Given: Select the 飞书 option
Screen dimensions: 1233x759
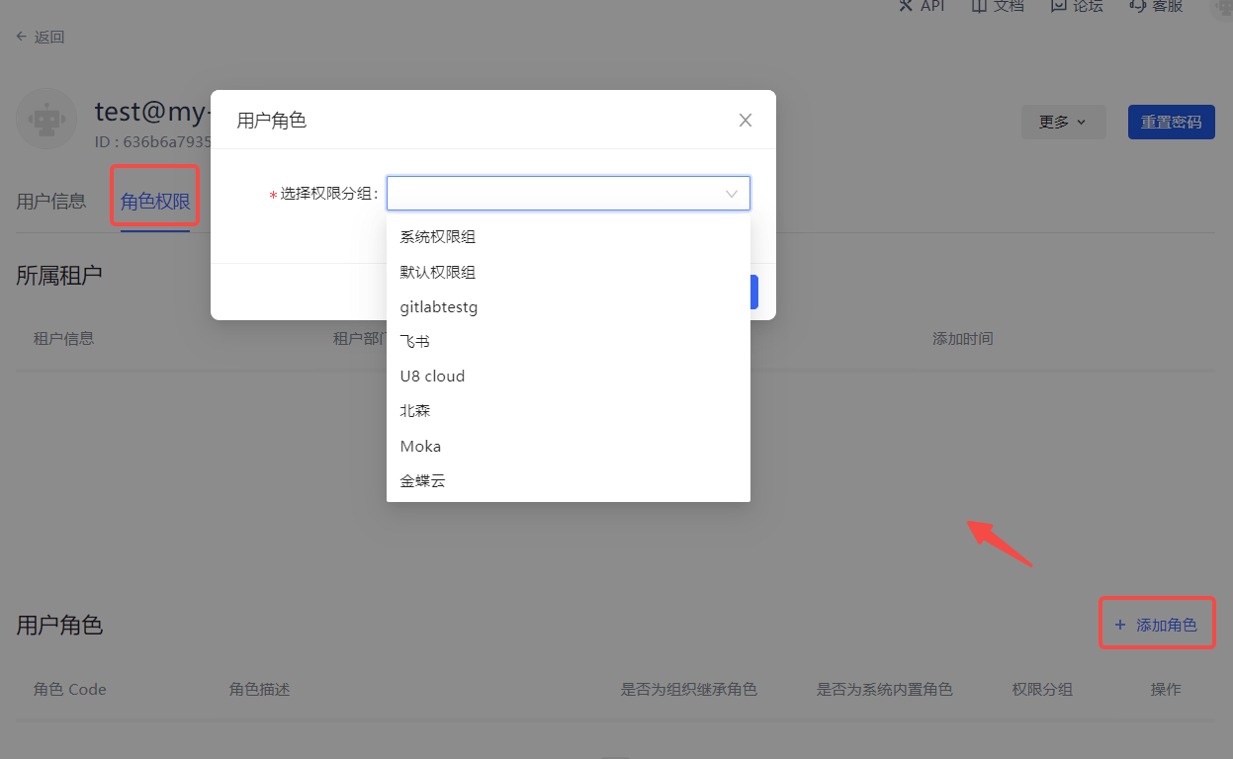Looking at the screenshot, I should (415, 341).
